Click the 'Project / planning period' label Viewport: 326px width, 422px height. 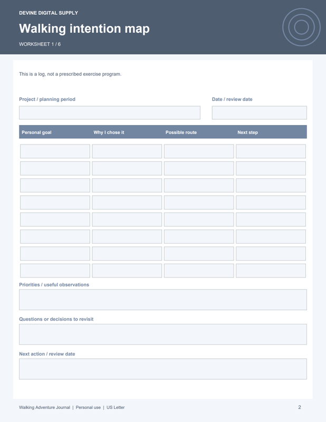pos(47,99)
